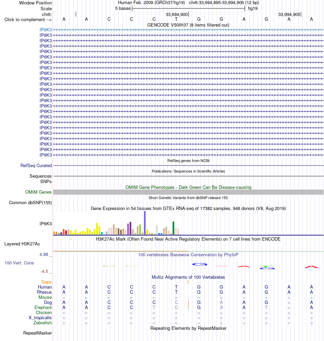324x341 pixels.
Task: Click the 'chr6:' ruler label
Action: [x=47, y=14]
